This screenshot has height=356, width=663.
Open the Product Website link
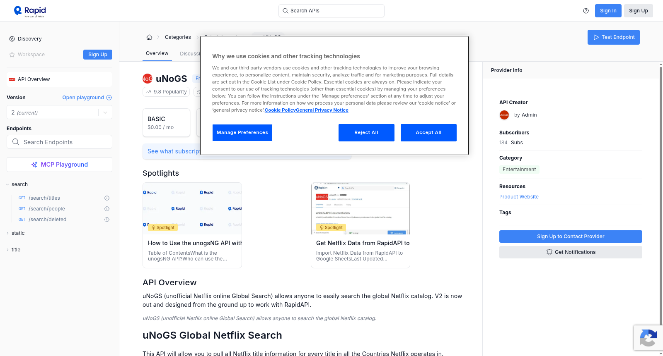point(519,197)
